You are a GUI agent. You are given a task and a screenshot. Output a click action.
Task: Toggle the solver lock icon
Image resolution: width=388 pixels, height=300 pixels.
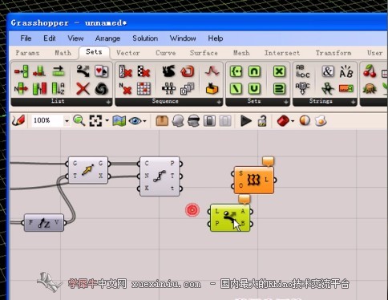262,121
